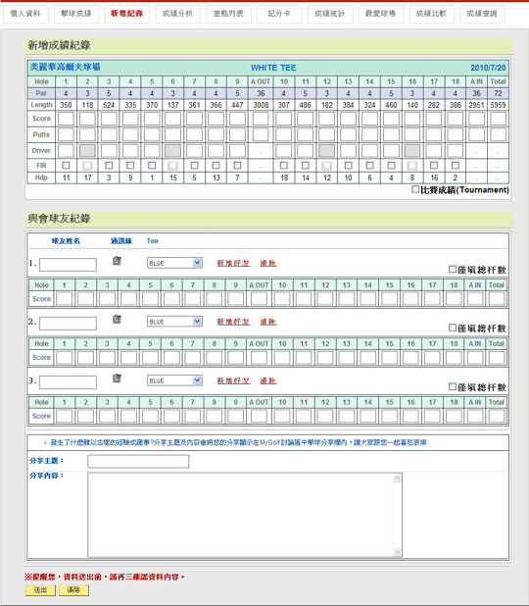This screenshot has width=529, height=606.
Task: Click 新增好友 link for friend 1
Action: coord(233,263)
